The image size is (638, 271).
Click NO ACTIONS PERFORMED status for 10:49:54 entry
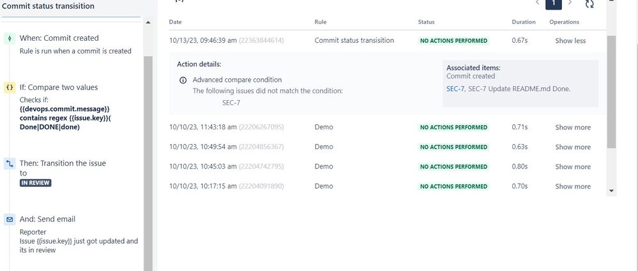click(x=453, y=147)
